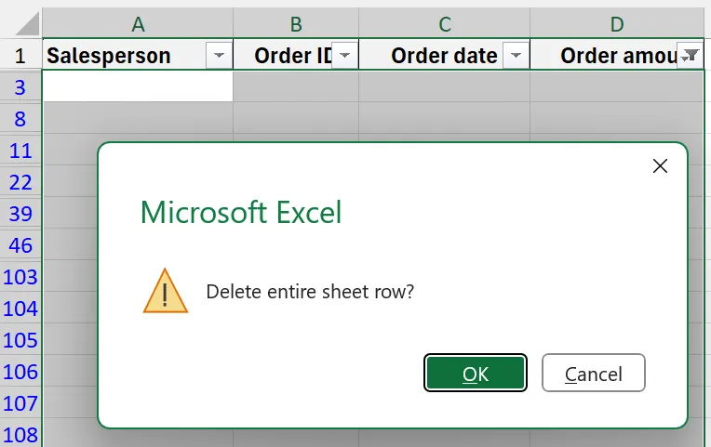Screen dimensions: 711x447
Task: Click the warning triangle icon
Action: point(166,291)
